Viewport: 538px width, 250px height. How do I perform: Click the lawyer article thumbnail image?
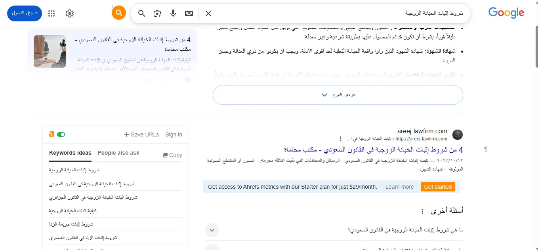(50, 51)
